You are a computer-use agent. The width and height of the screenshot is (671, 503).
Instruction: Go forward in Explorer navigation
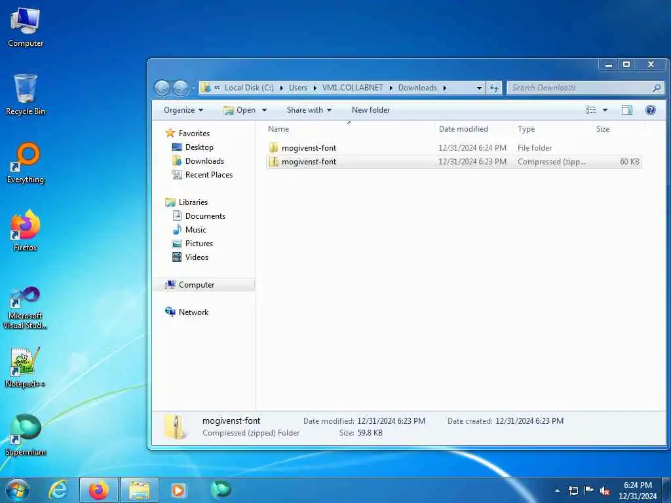180,88
